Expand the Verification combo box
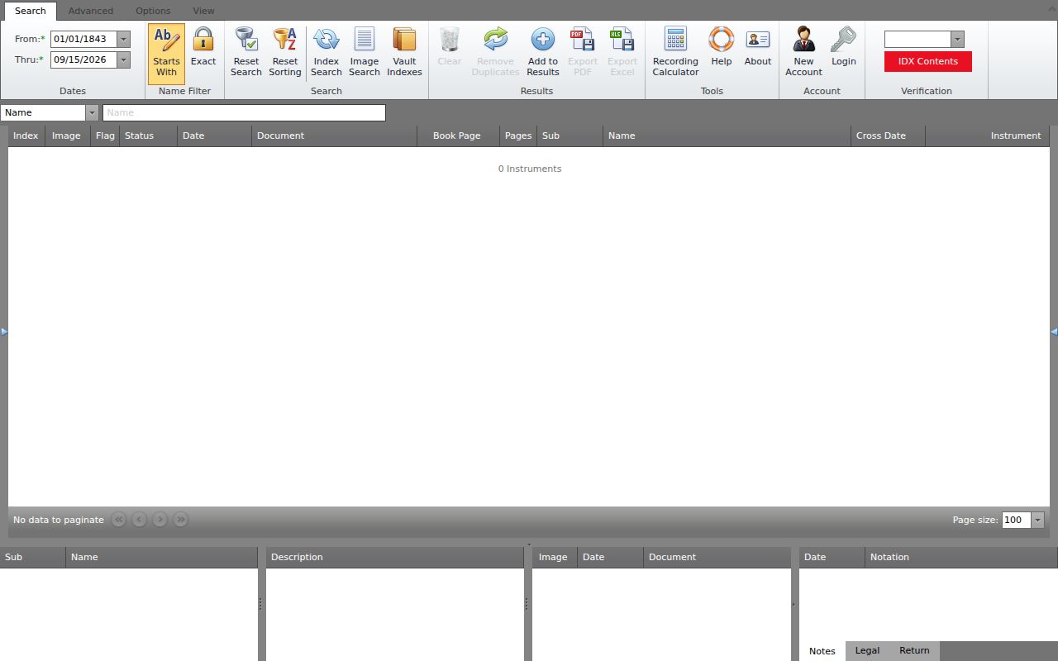 point(957,39)
